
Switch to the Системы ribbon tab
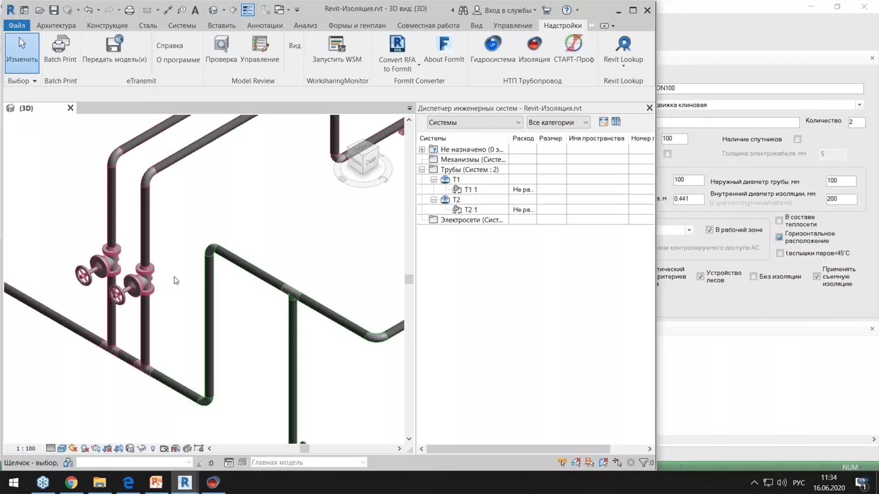(x=182, y=25)
